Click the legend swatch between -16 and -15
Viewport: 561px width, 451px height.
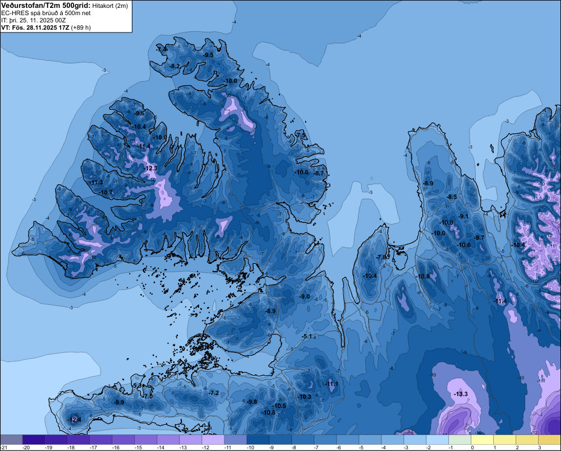[123, 439]
